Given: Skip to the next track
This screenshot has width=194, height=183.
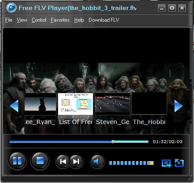Looking at the screenshot, I should point(76,161).
